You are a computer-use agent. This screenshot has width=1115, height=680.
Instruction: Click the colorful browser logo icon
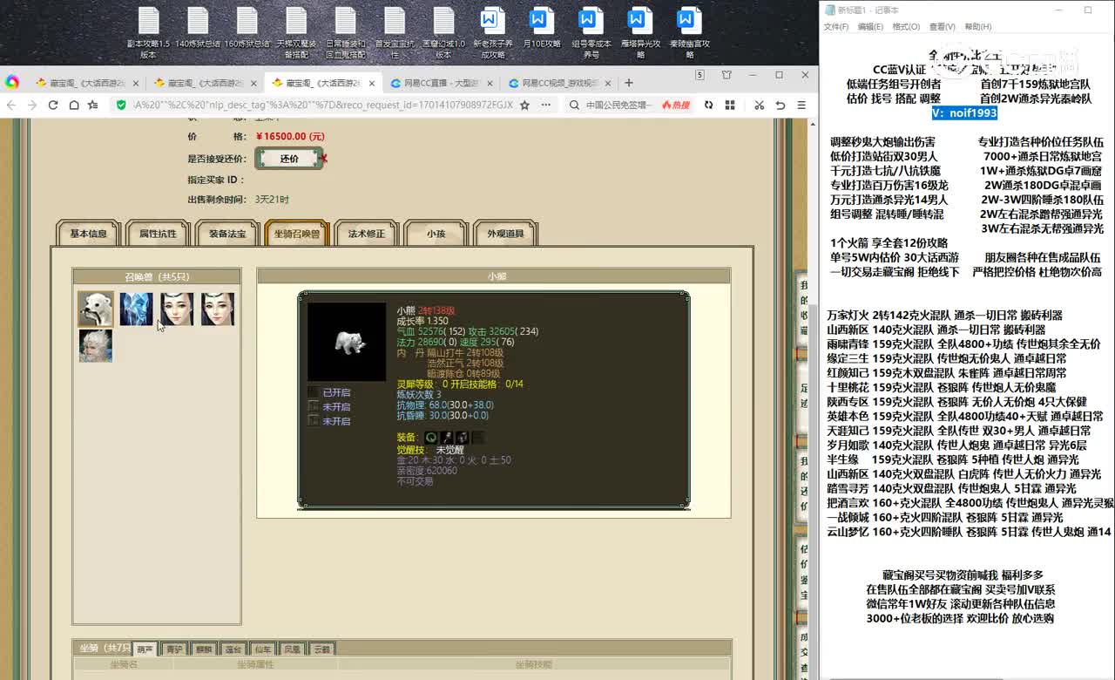(12, 83)
